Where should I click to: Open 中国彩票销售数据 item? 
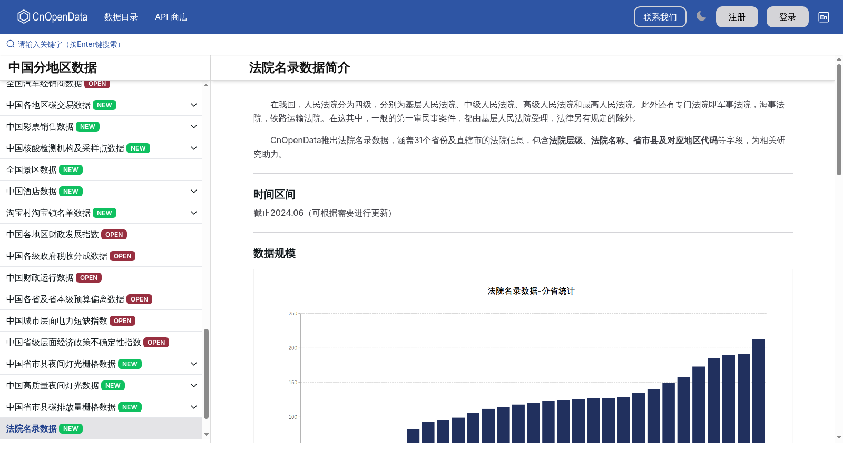101,127
